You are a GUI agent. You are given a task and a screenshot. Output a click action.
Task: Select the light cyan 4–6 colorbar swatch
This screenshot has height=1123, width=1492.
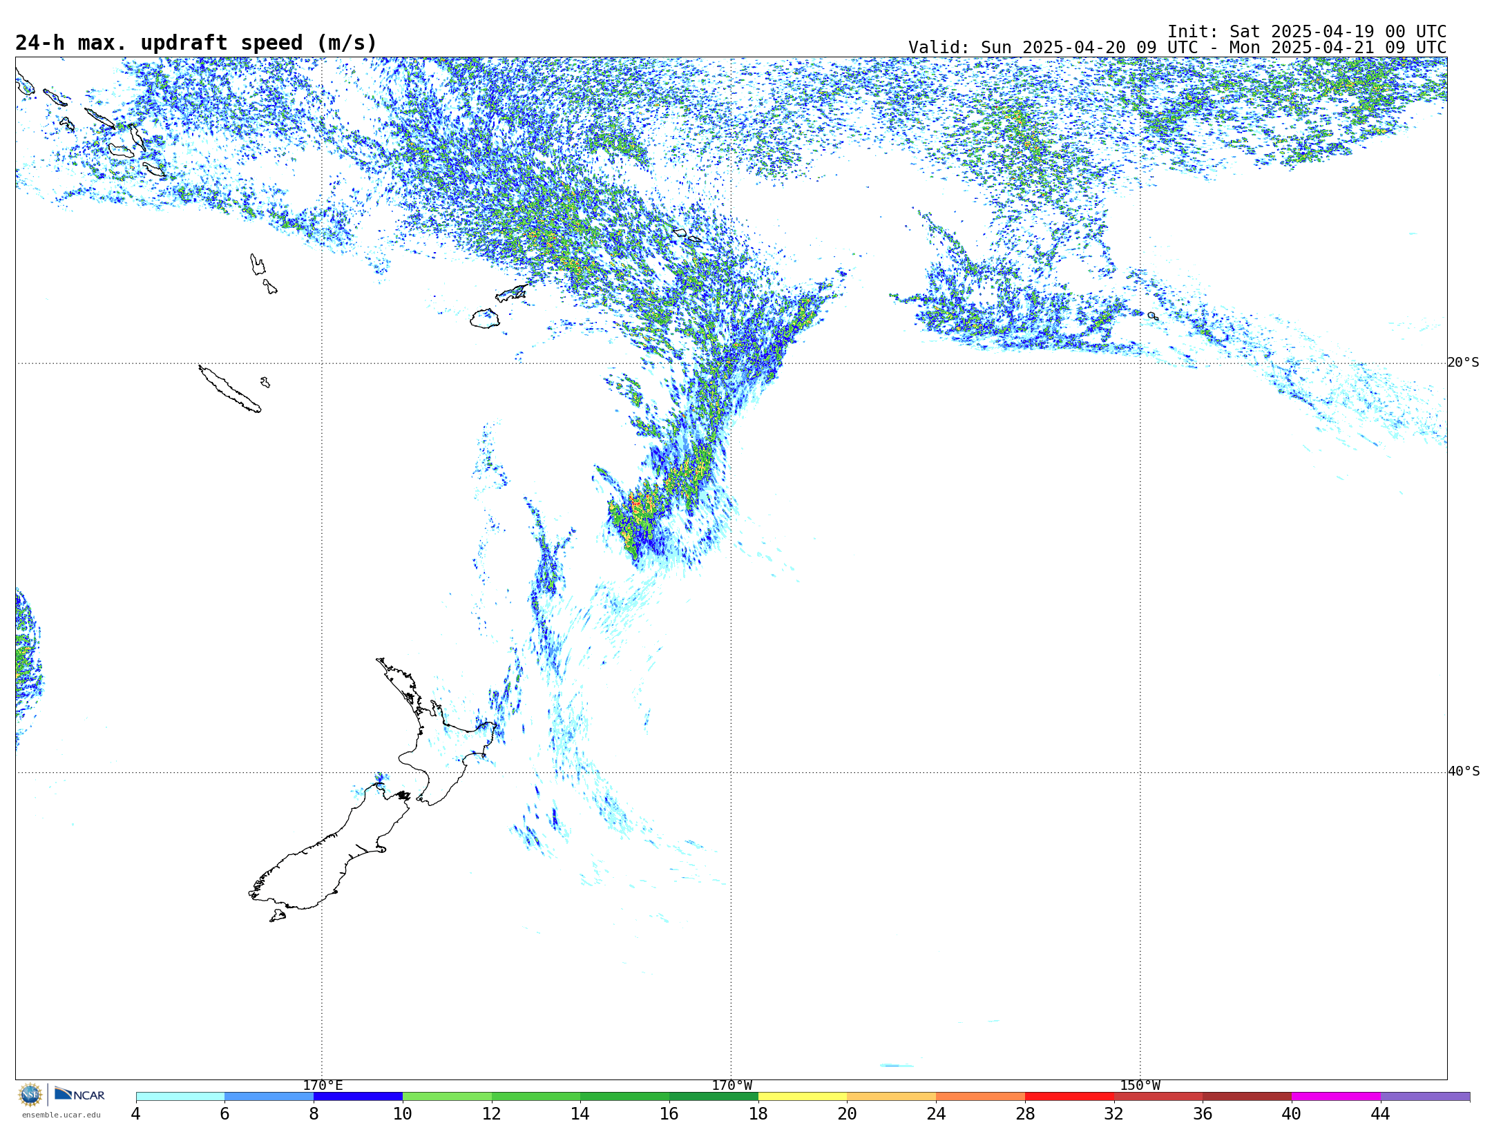[180, 1097]
